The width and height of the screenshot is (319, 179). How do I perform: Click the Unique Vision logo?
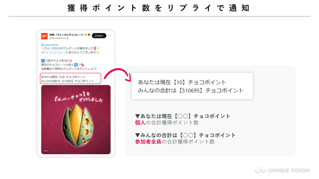[282, 170]
